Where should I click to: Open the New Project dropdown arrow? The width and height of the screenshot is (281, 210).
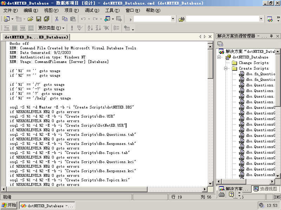(12, 19)
